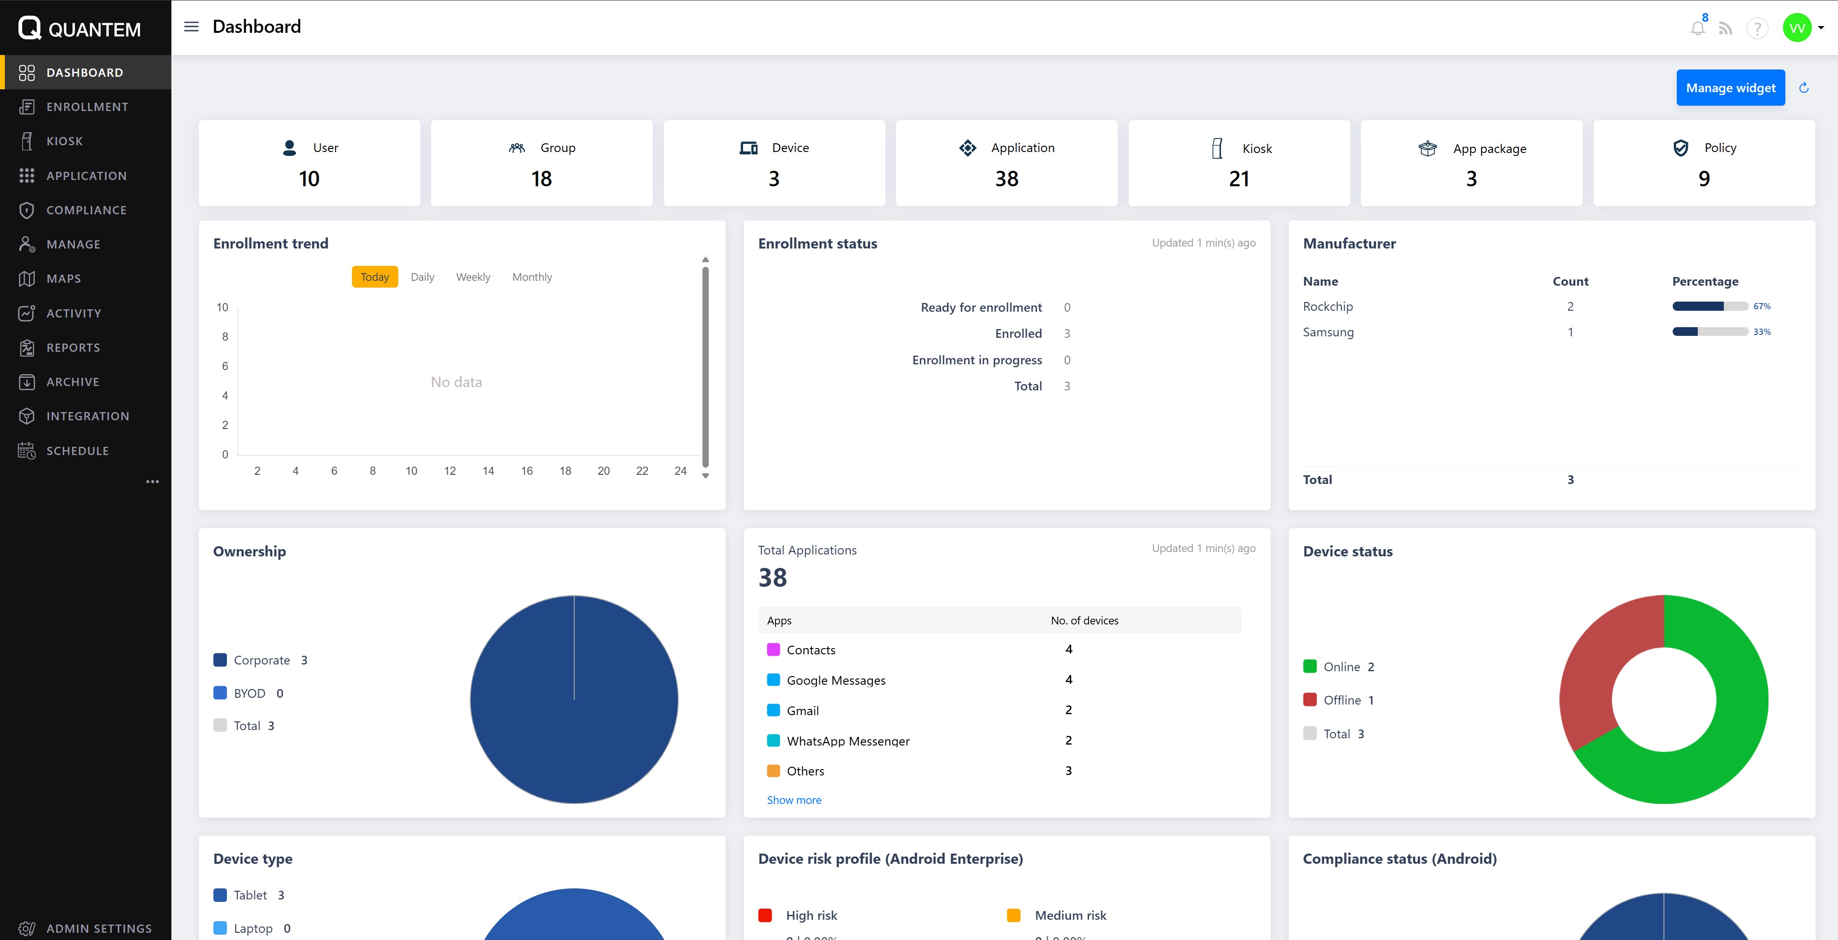Toggle the hamburger menu to collapse sidebar

(191, 27)
